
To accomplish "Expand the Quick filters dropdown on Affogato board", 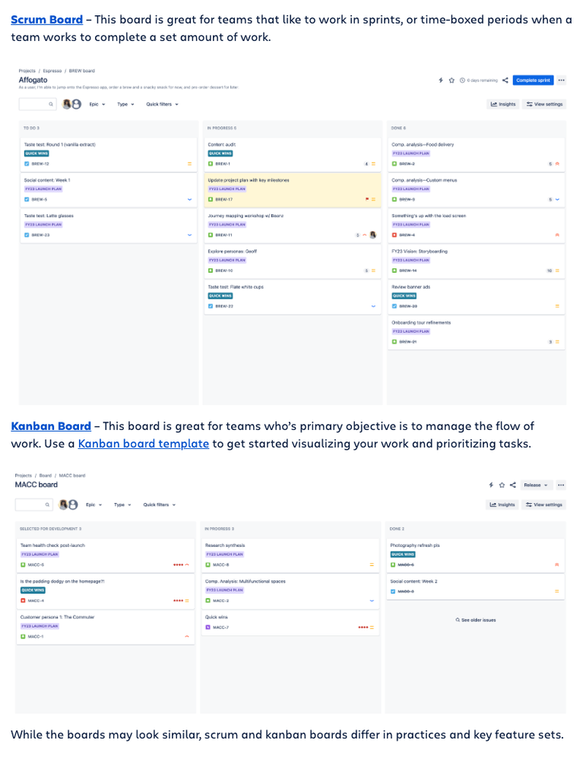I will click(162, 104).
